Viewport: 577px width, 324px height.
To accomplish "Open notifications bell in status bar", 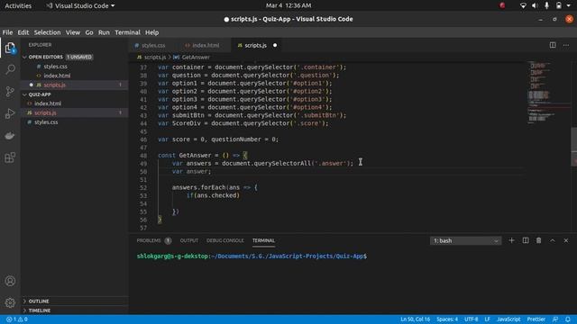I will 568,319.
